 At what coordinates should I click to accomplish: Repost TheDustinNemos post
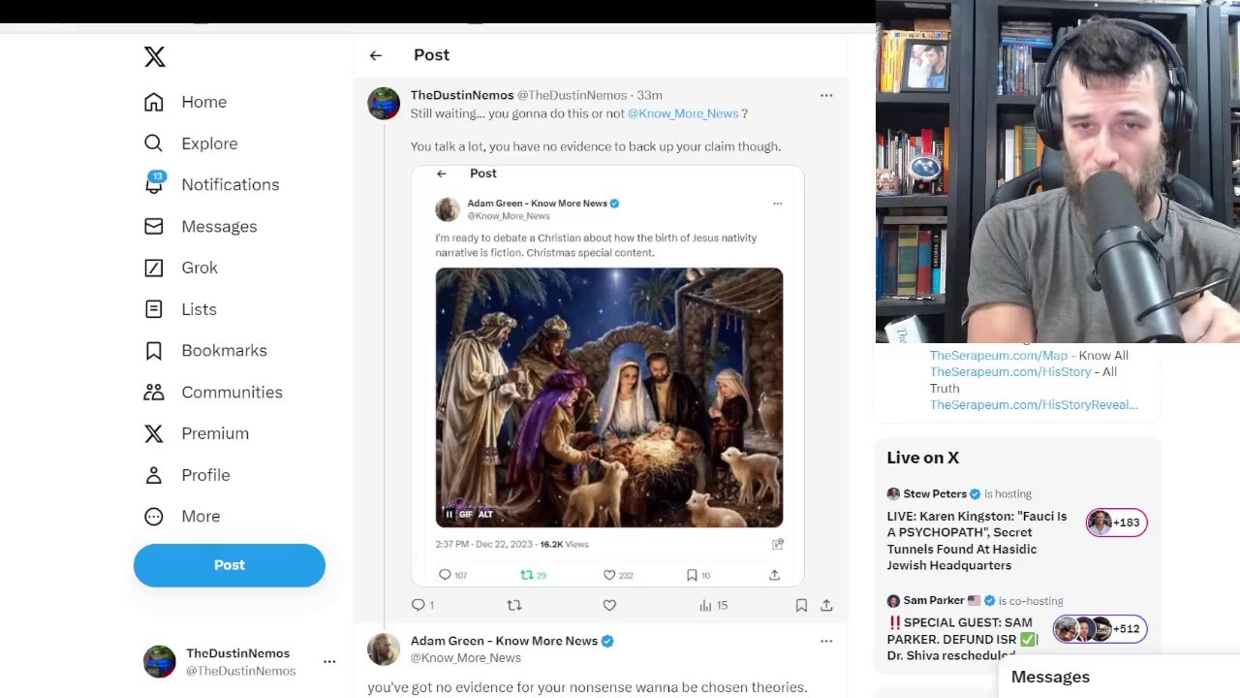[x=514, y=605]
